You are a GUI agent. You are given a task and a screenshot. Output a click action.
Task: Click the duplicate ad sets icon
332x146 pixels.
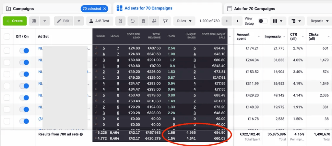(x=34, y=21)
